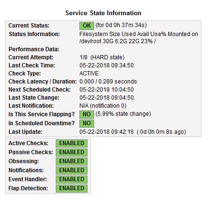
Task: Click the Check Latency / Duration value
Action: (108, 82)
